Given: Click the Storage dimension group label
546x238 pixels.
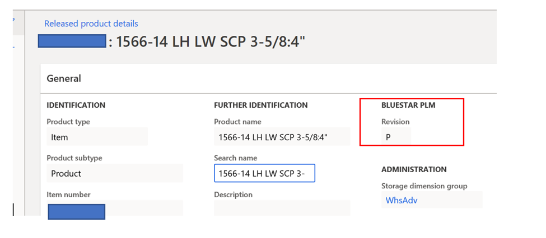Looking at the screenshot, I should click(x=424, y=186).
